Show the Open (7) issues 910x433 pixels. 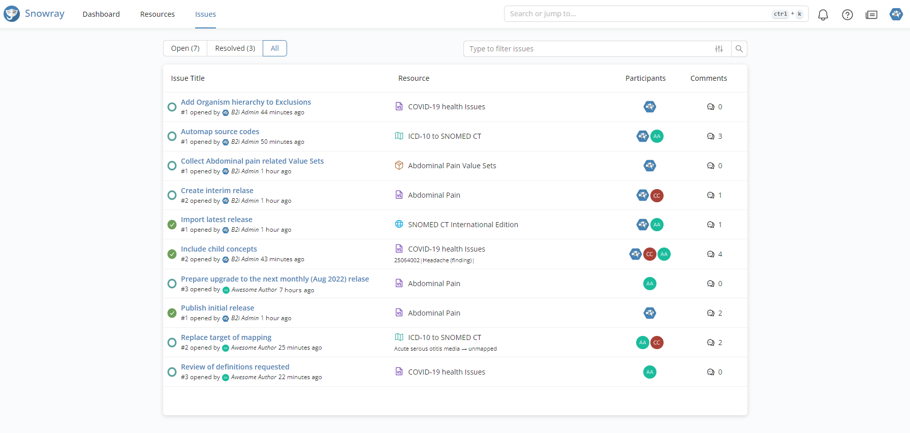coord(185,48)
